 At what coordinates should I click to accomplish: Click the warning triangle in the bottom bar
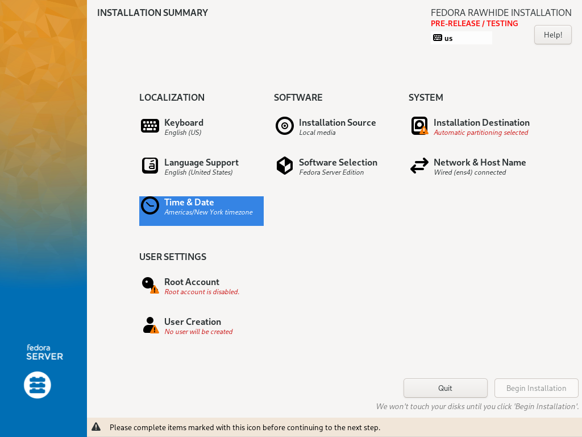[96, 427]
